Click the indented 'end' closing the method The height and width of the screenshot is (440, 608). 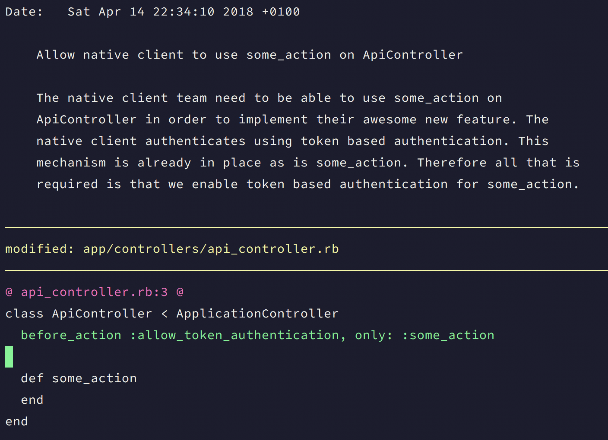click(32, 400)
